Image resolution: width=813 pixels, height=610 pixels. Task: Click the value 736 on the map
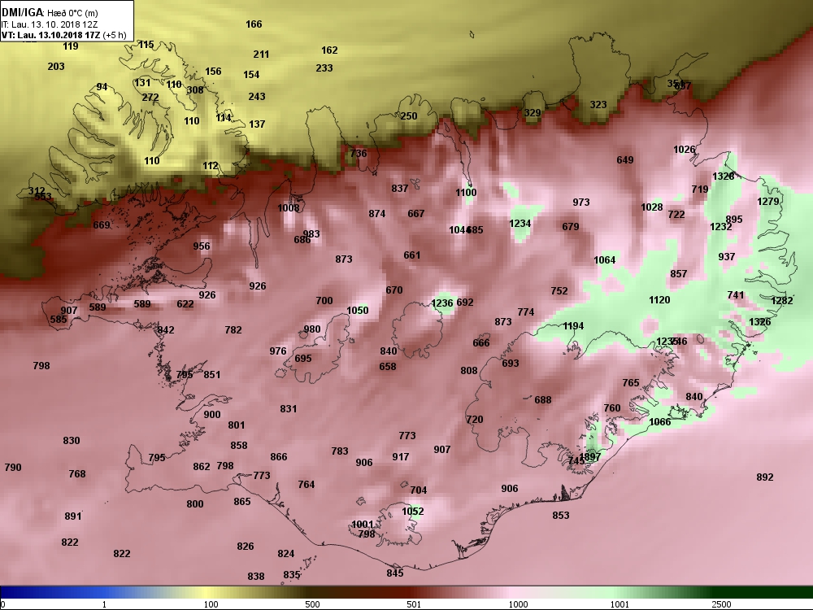[359, 154]
